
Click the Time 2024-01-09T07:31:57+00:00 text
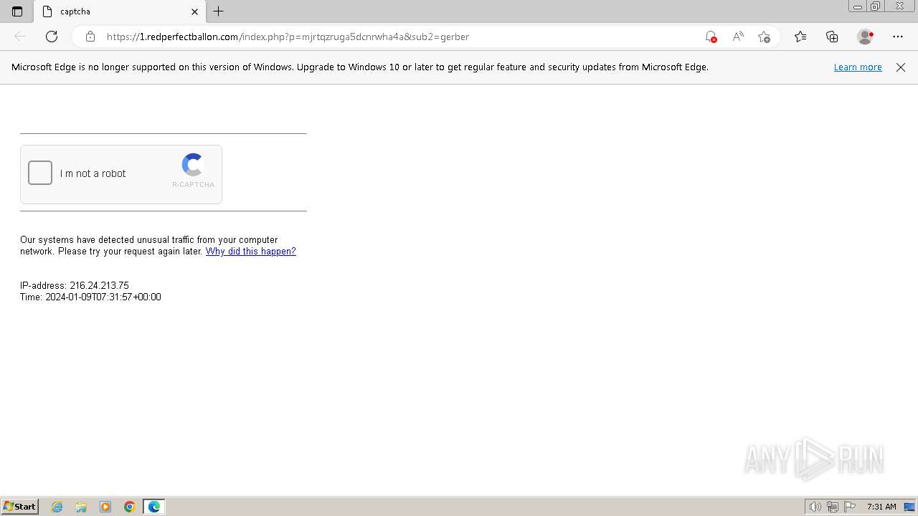pos(90,297)
